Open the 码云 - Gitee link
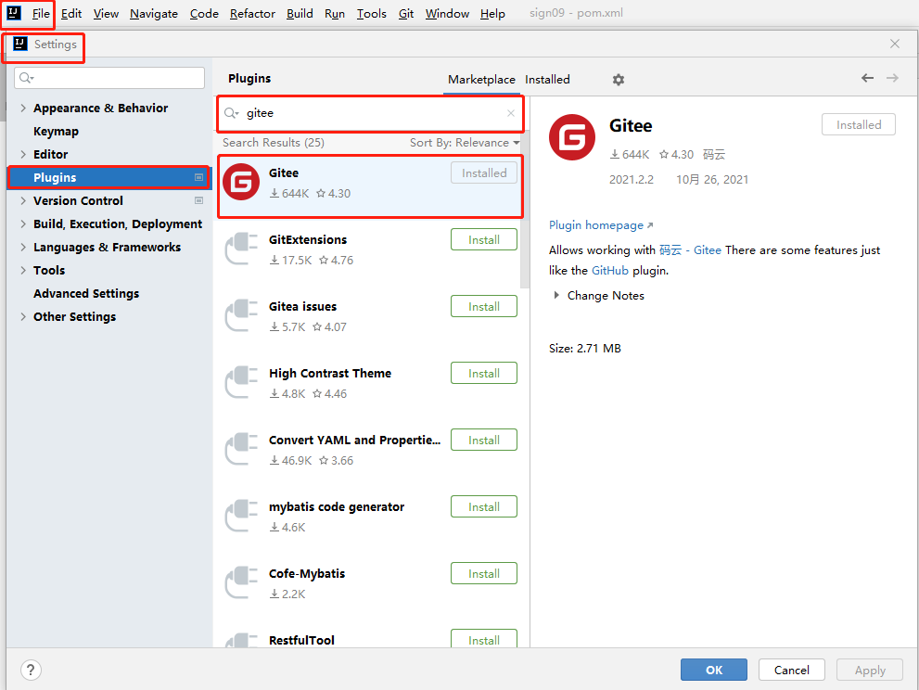The width and height of the screenshot is (919, 690). coord(690,249)
